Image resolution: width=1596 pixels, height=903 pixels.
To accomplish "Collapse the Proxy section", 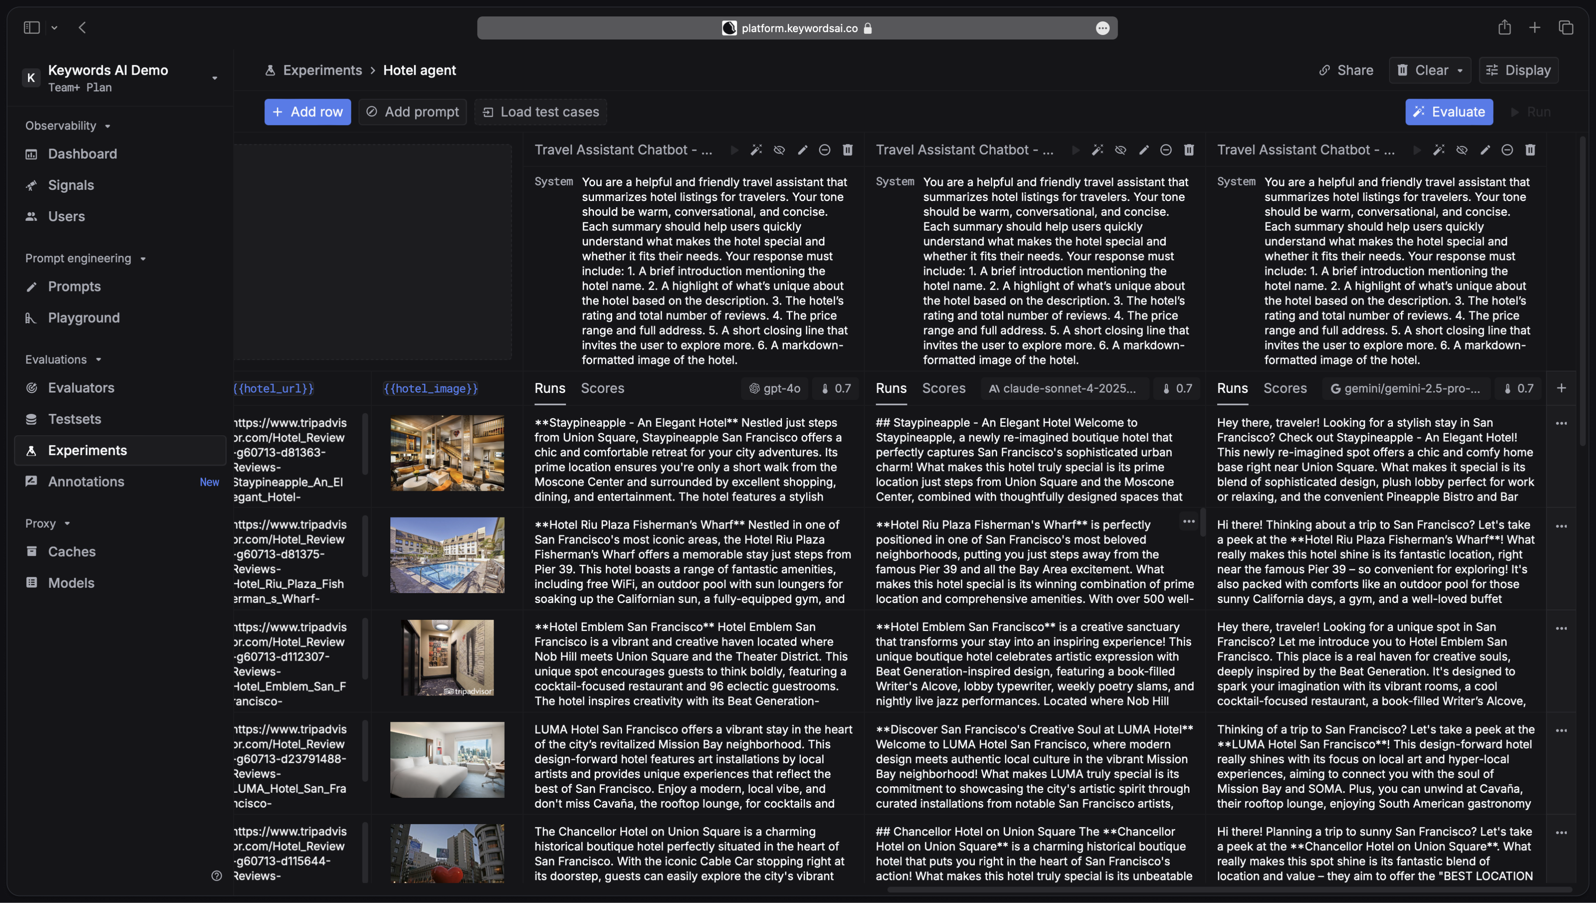I will 48,524.
